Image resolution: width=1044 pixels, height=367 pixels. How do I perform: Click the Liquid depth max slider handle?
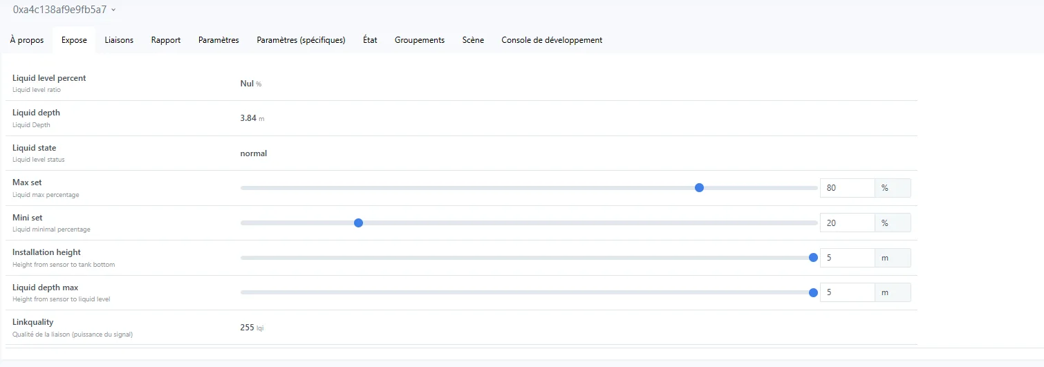[813, 292]
